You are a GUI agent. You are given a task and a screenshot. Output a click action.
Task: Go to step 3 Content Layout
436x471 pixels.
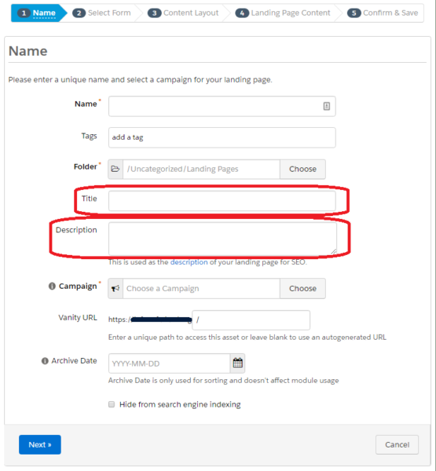183,13
